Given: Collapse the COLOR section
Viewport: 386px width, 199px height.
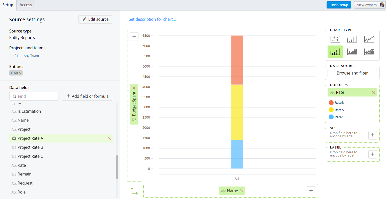Looking at the screenshot, I should pyautogui.click(x=346, y=85).
